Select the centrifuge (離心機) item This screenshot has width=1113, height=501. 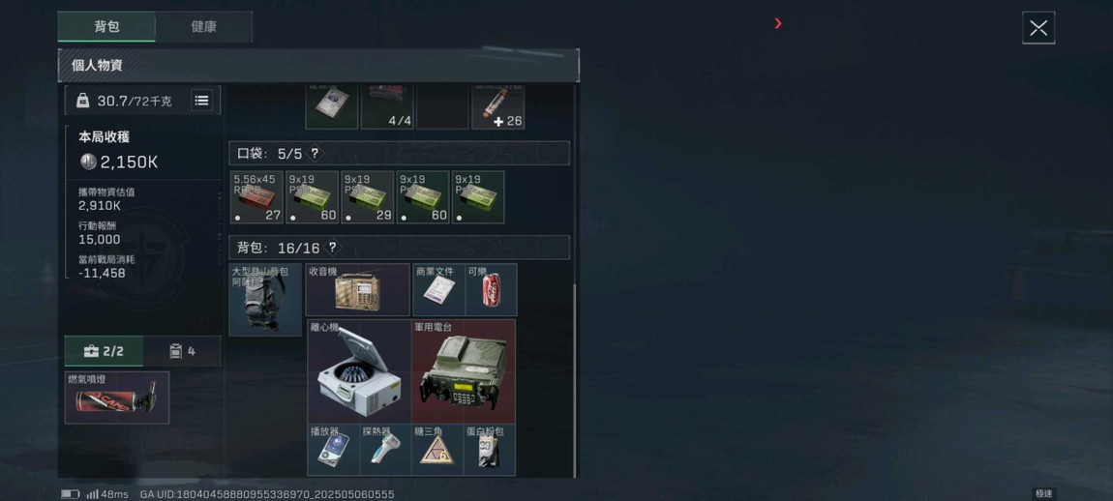click(x=359, y=371)
